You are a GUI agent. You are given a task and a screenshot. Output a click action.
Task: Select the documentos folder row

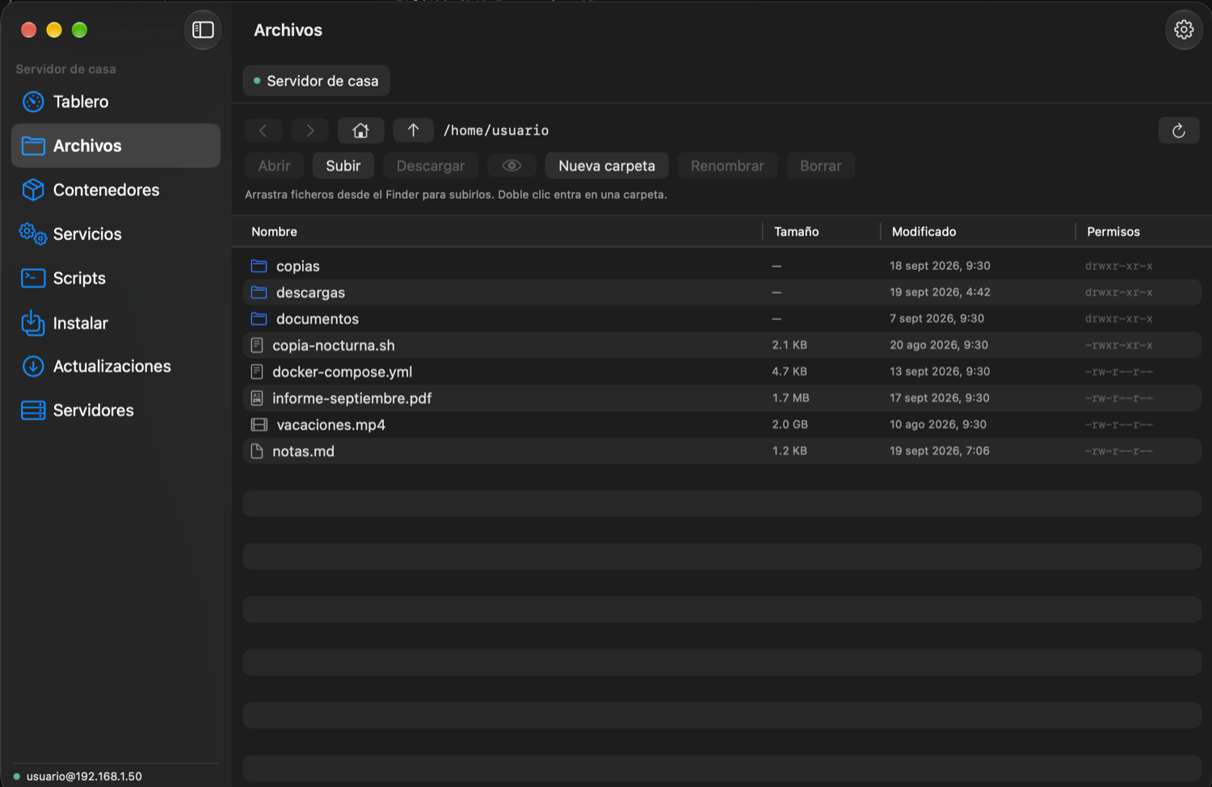(722, 318)
